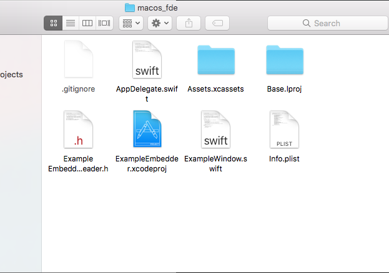The height and width of the screenshot is (273, 389).
Task: Select the .gitignore file icon
Action: tap(79, 59)
